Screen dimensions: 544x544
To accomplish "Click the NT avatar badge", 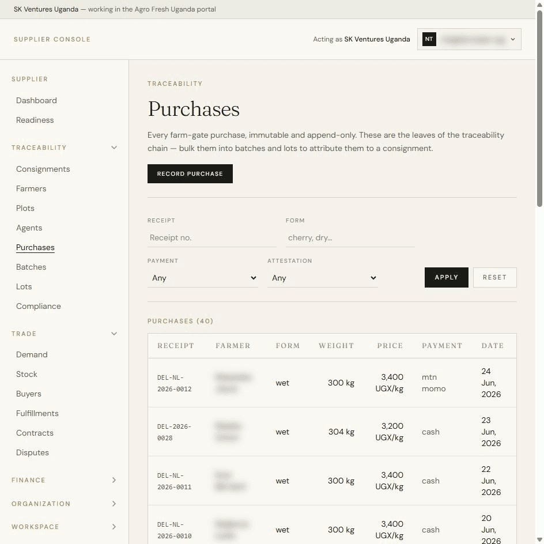I will 429,39.
